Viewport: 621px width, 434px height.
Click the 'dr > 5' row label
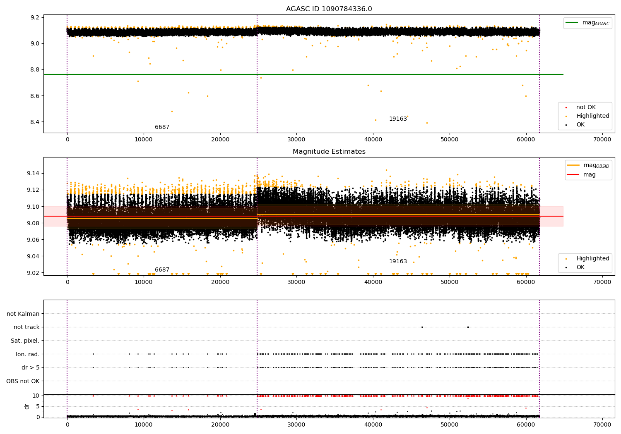[31, 368]
